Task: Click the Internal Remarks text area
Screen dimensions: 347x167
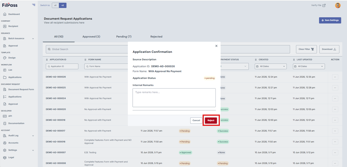Action: click(174, 98)
